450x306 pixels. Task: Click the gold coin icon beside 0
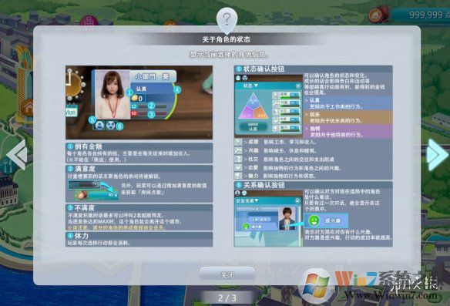134,98
